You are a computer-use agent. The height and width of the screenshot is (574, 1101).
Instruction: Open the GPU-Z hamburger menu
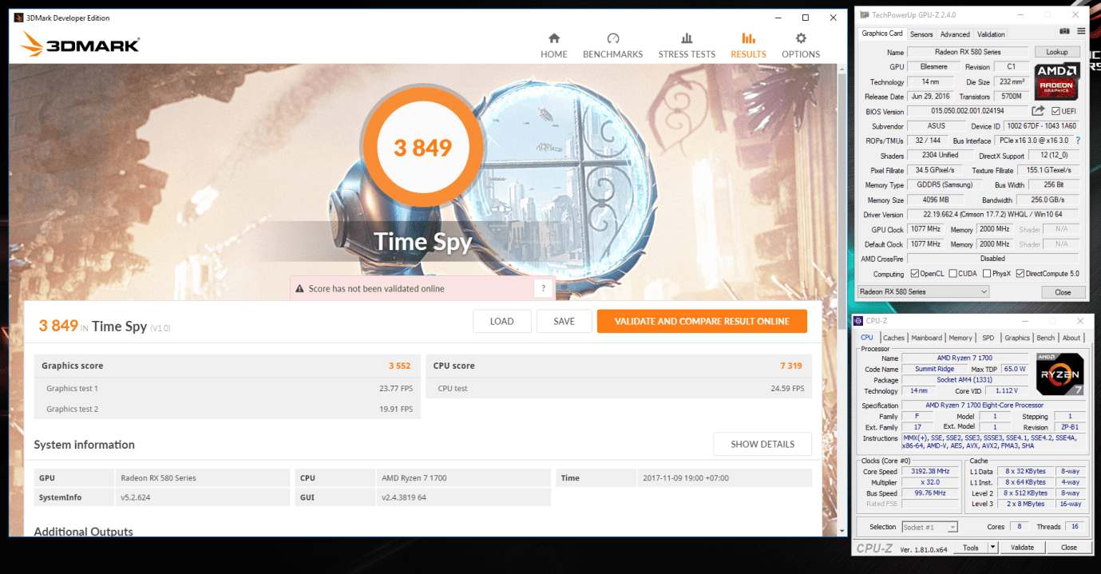pyautogui.click(x=1081, y=31)
